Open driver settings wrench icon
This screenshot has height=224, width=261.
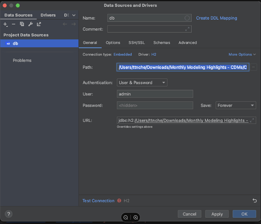pos(30,24)
